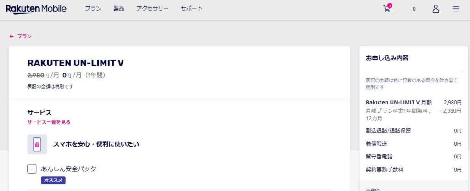Click the サービス一覧を見る link

pos(49,122)
